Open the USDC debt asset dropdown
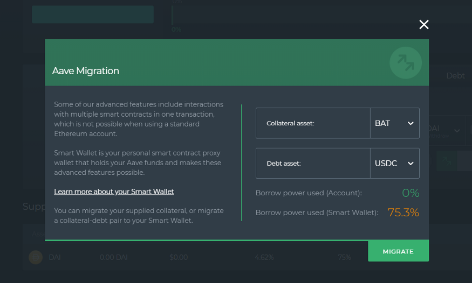472x283 pixels. [395, 163]
